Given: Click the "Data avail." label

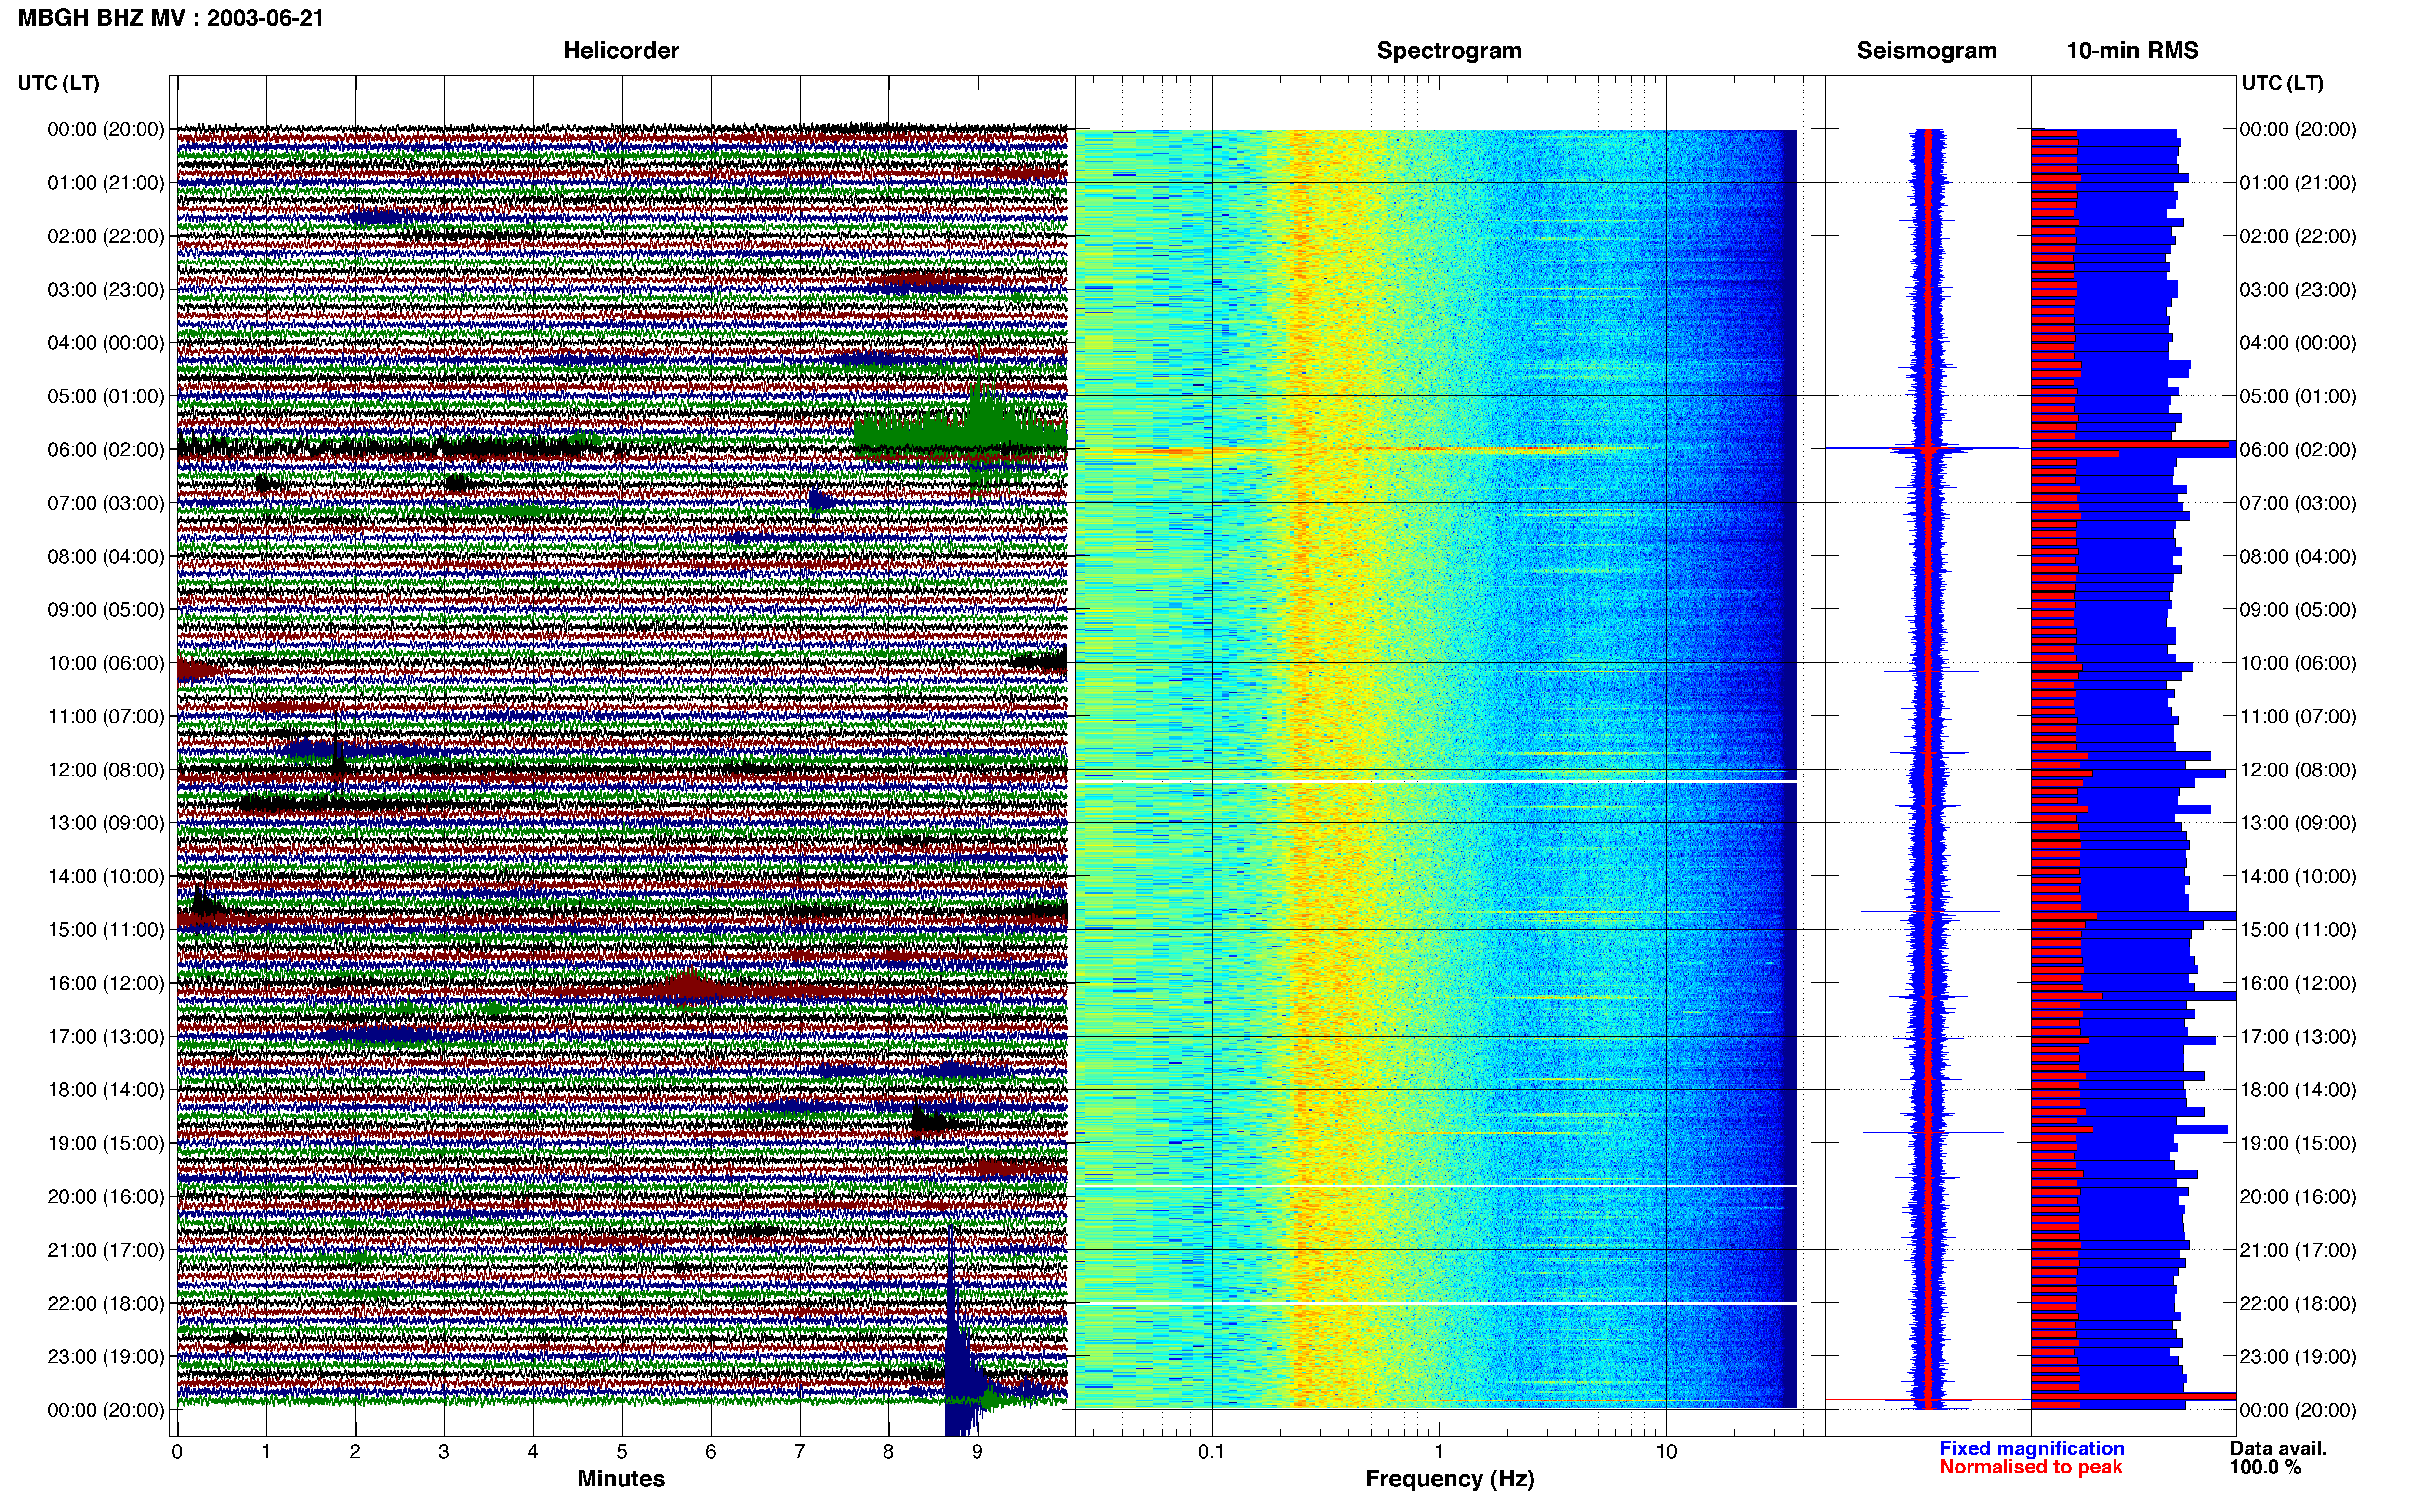Looking at the screenshot, I should [x=2278, y=1448].
